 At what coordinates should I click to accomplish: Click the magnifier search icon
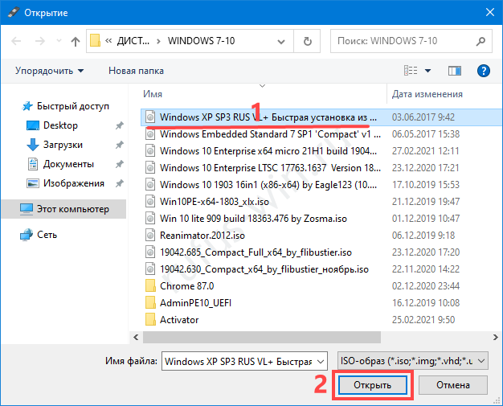pyautogui.click(x=481, y=41)
